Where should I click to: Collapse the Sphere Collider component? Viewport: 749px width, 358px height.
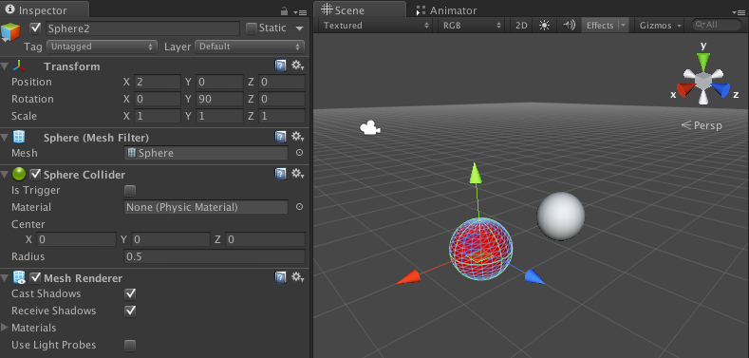(5, 174)
